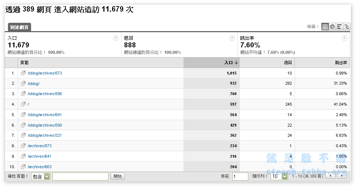Select the comparison view icon
Image resolution: width=356 pixels, height=187 pixels.
[x=347, y=26]
